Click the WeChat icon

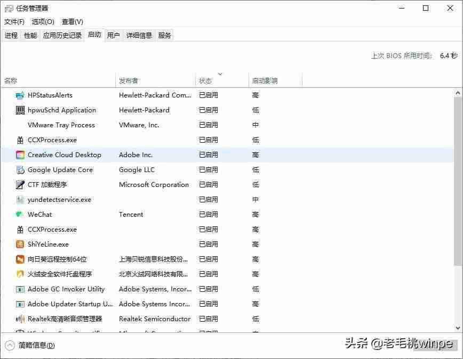[20, 214]
